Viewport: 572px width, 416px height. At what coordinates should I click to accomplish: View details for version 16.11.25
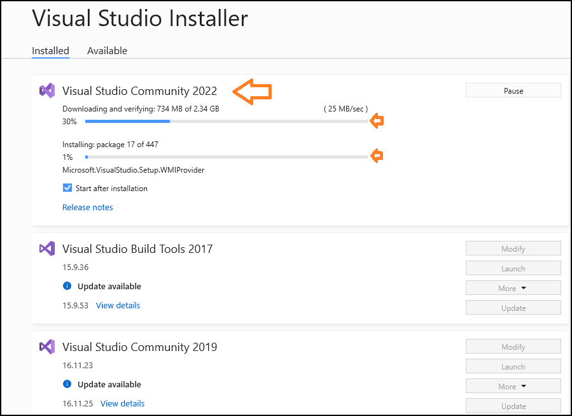(122, 404)
